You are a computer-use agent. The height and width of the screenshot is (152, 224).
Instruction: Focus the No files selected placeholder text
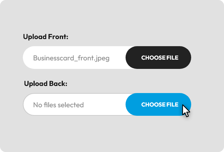pyautogui.click(x=58, y=105)
